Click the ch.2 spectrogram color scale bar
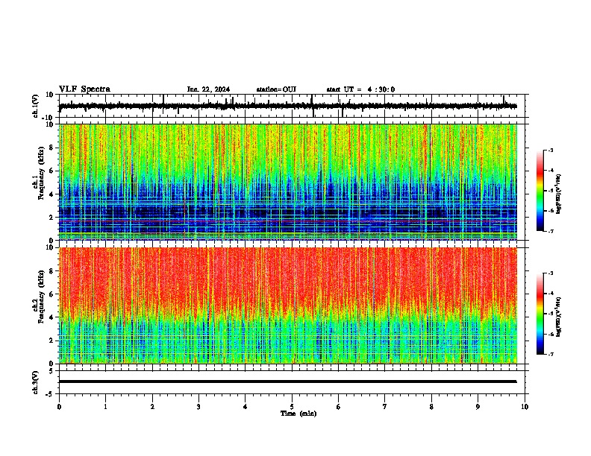This screenshot has width=591, height=456. click(540, 314)
